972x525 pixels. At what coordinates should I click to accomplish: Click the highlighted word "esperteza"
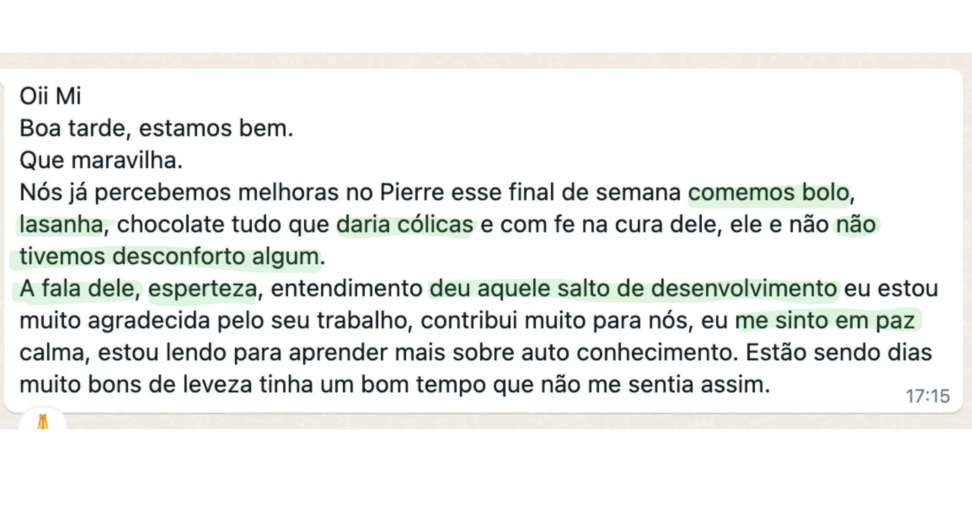click(202, 289)
